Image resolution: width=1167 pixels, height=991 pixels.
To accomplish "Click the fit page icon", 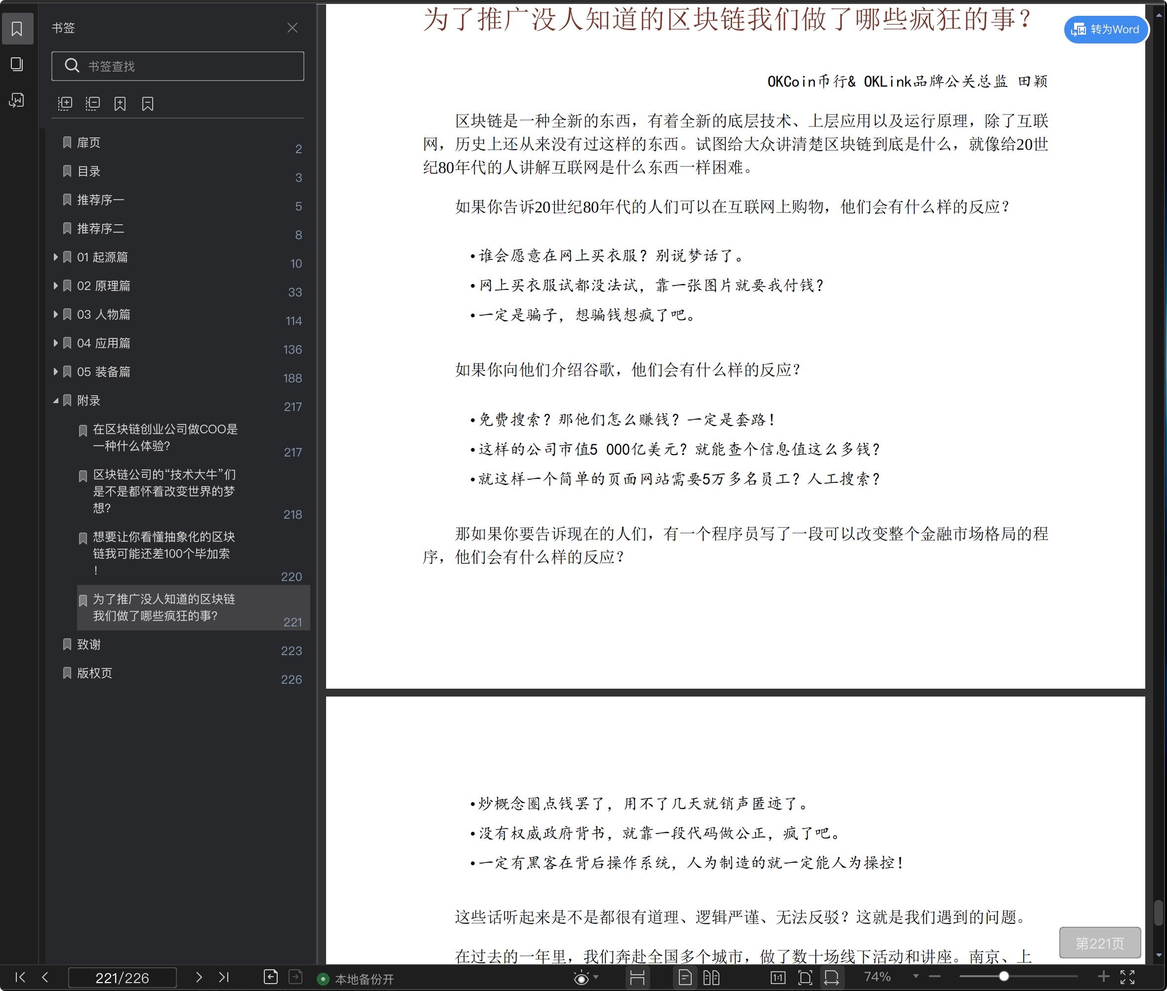I will [x=805, y=978].
